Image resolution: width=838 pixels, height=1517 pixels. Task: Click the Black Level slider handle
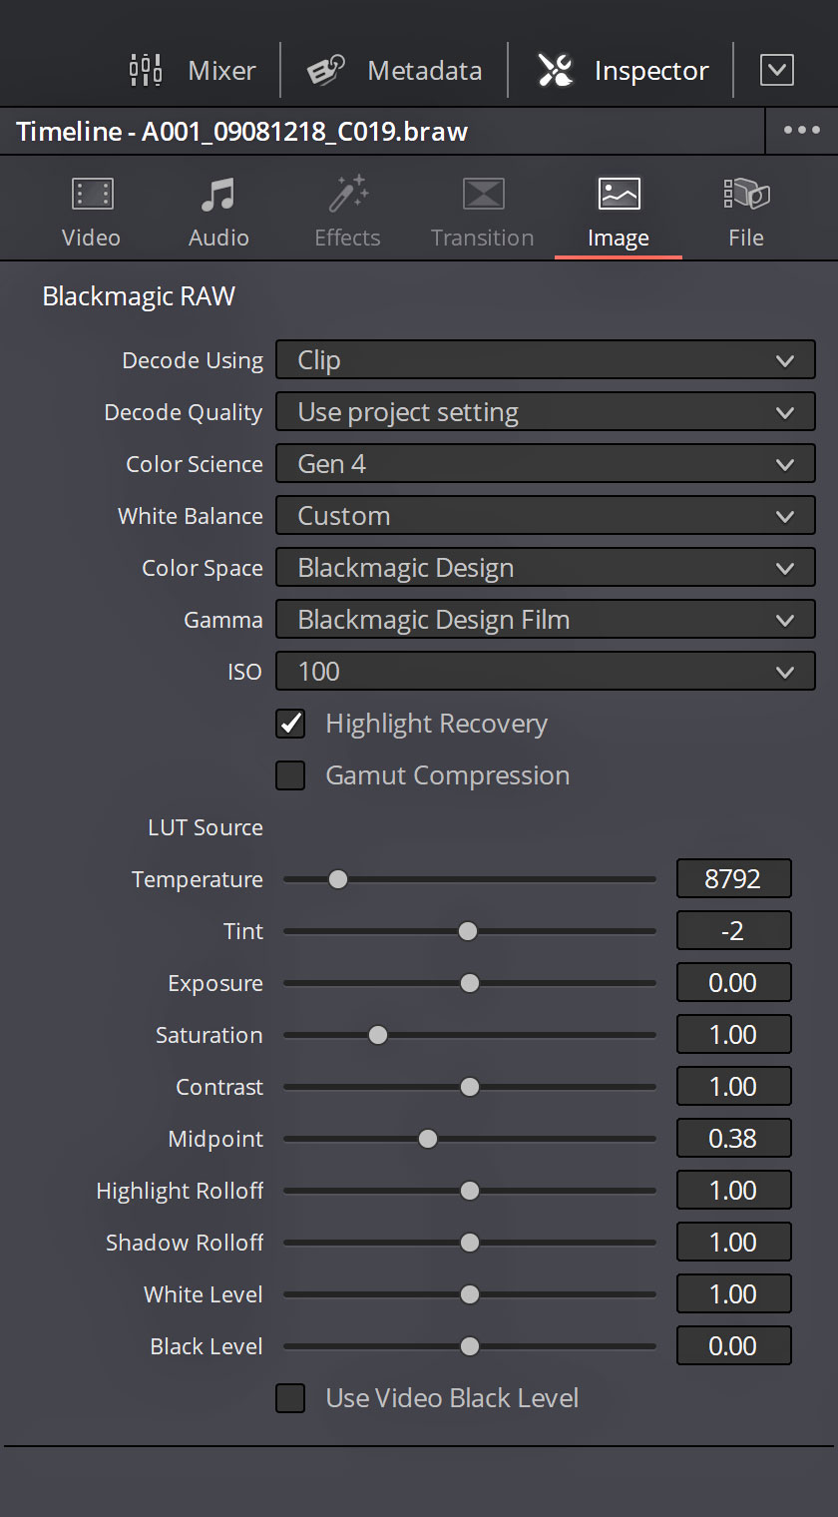coord(469,1346)
